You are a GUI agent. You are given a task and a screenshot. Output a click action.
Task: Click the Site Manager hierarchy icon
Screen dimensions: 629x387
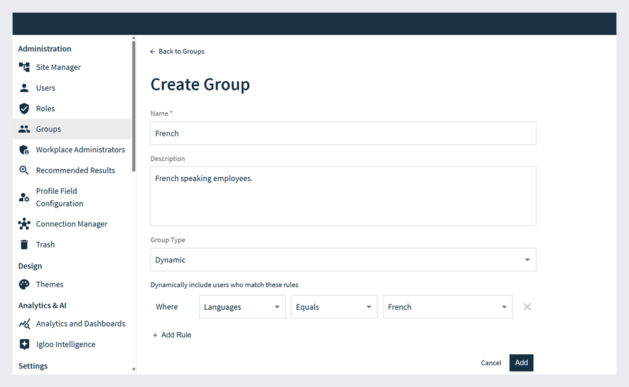(x=24, y=67)
